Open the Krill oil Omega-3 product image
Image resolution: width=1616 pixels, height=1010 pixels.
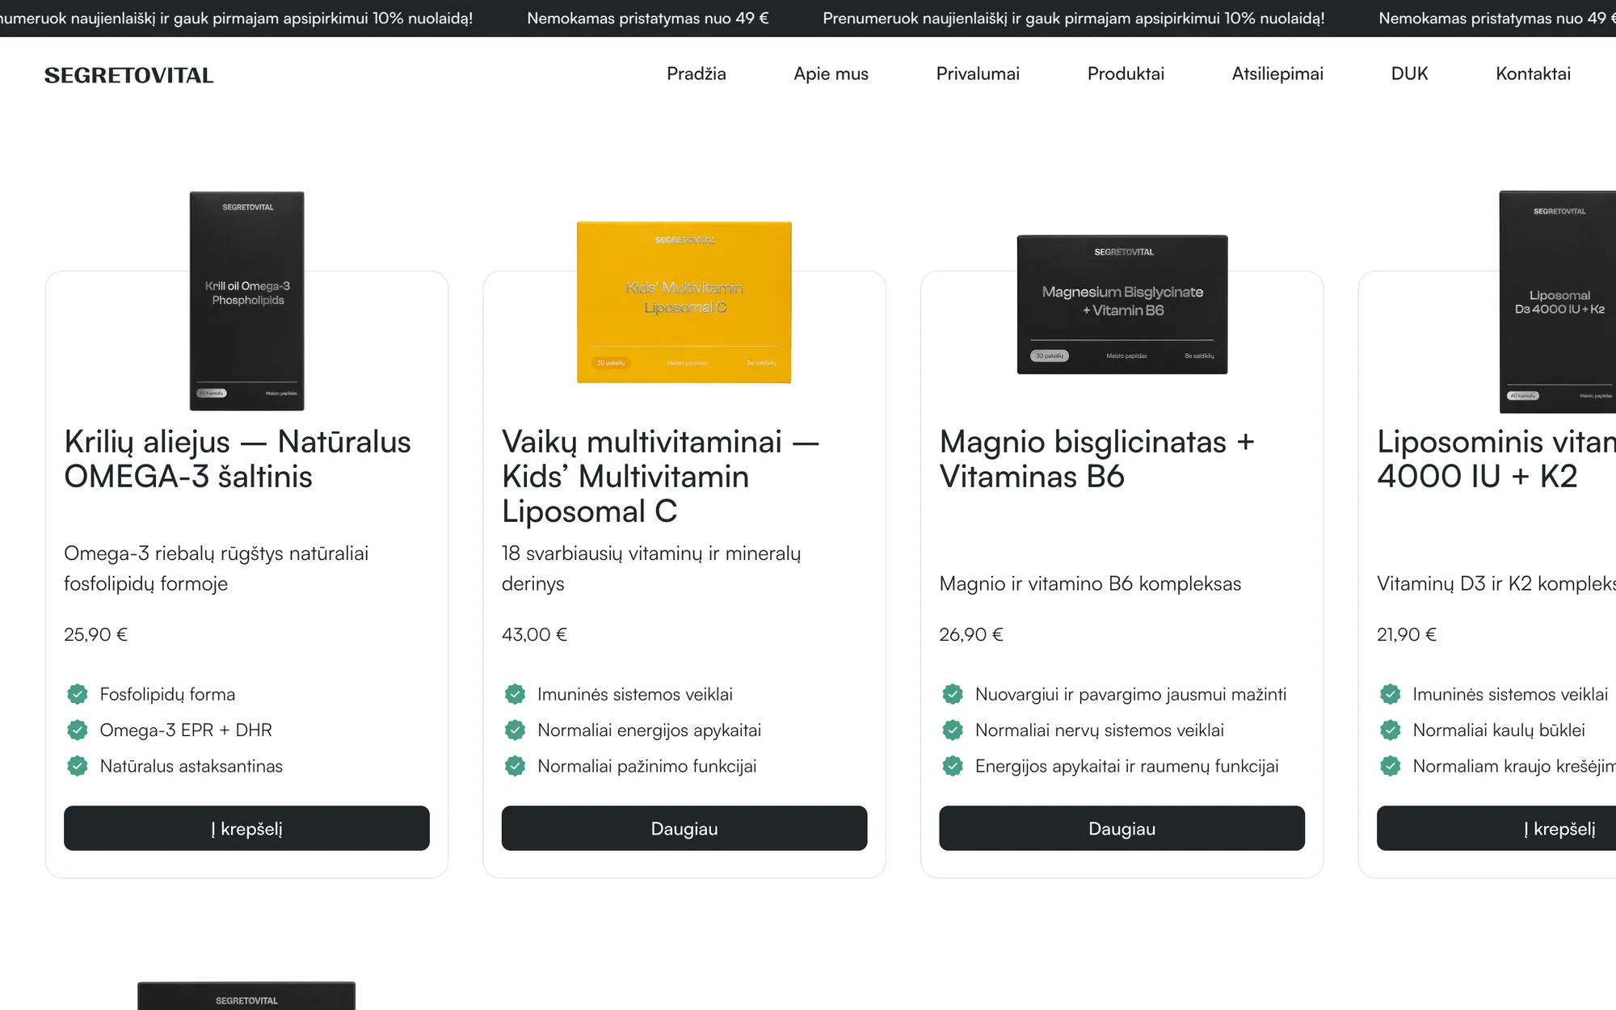(247, 301)
